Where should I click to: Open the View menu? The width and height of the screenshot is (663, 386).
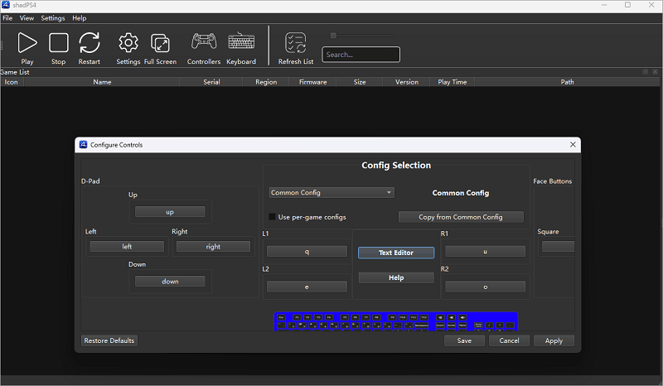coord(27,17)
